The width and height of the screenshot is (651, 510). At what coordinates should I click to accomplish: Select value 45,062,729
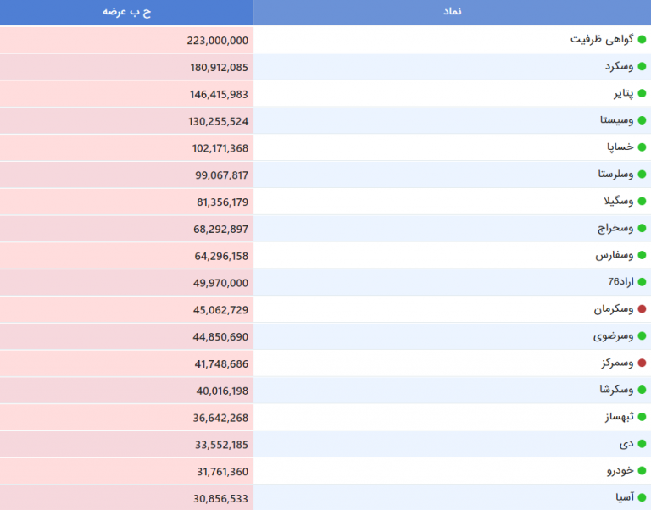(221, 310)
